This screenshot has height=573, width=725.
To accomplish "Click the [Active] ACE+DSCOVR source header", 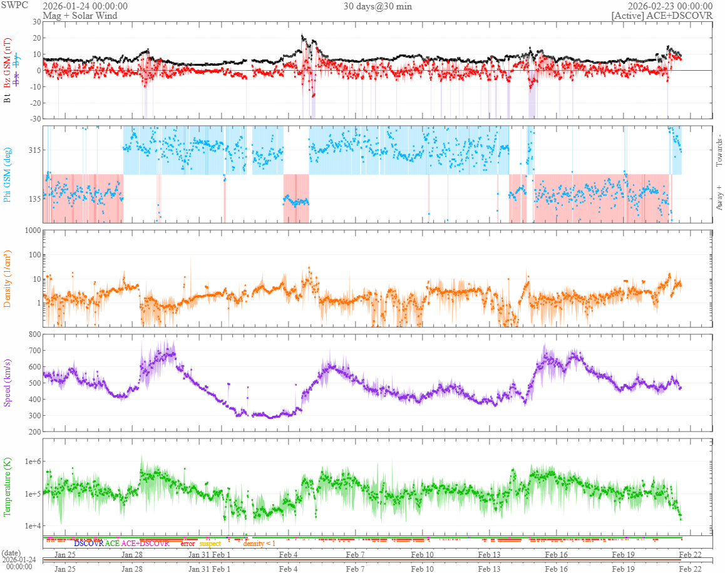I will [x=662, y=15].
